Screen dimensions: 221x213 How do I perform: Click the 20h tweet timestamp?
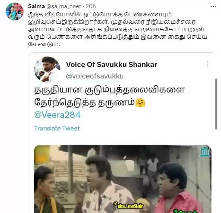(91, 6)
